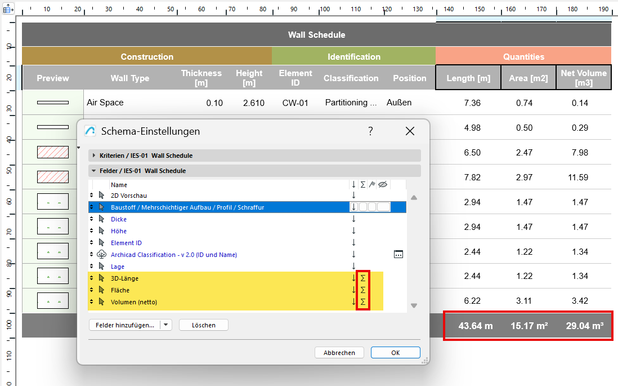Image resolution: width=618 pixels, height=386 pixels.
Task: Click the Air Space preview thumbnail
Action: coord(53,103)
